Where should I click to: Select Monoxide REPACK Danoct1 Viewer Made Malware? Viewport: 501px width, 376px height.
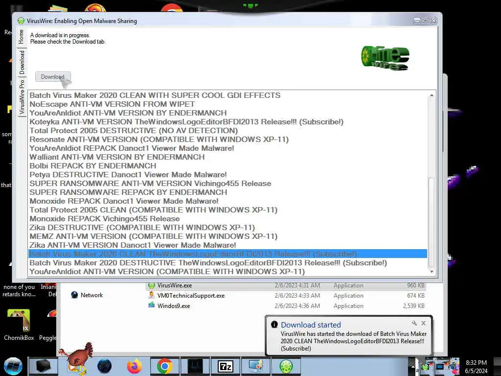click(x=228, y=201)
